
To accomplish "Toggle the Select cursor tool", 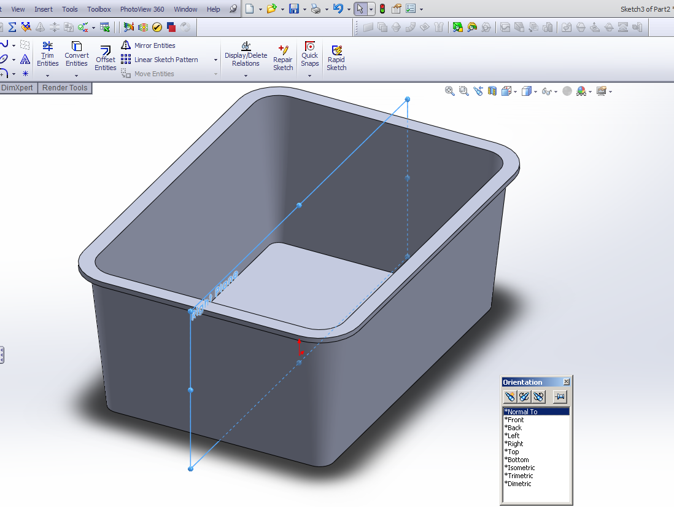I will click(x=360, y=9).
